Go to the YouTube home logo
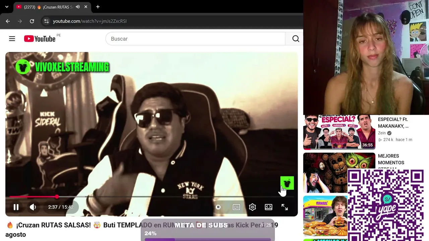The width and height of the screenshot is (429, 241). click(x=40, y=39)
